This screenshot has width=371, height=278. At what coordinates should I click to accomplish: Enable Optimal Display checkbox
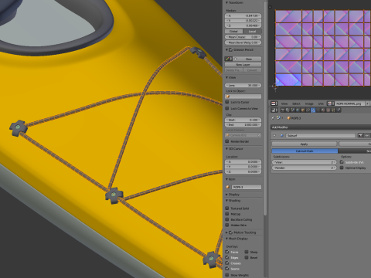[342, 168]
